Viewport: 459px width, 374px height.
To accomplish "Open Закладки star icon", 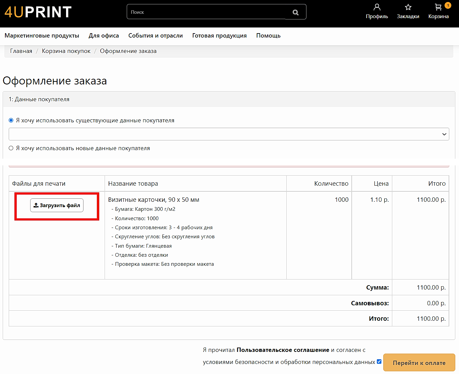I will point(408,7).
